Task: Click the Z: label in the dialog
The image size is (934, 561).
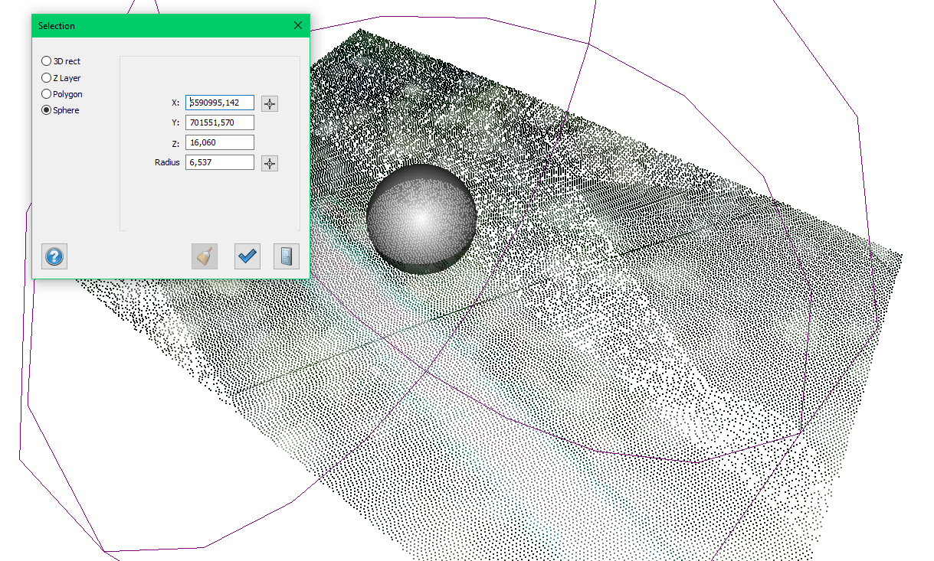Action: (175, 142)
